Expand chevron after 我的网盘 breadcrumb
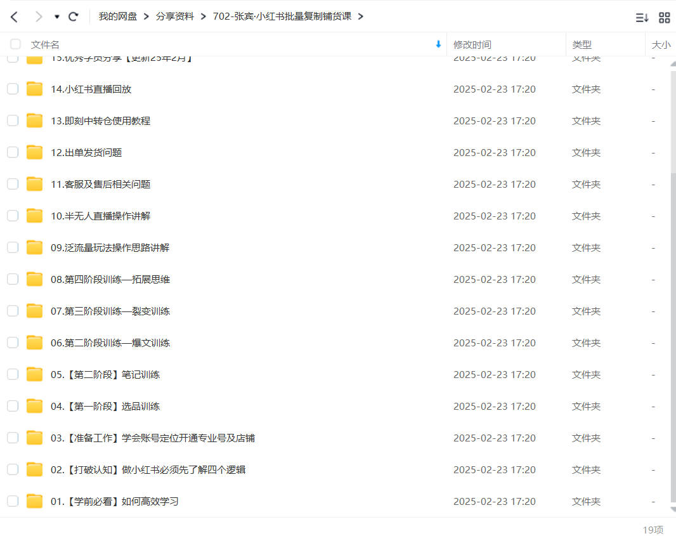The image size is (676, 536). [146, 16]
